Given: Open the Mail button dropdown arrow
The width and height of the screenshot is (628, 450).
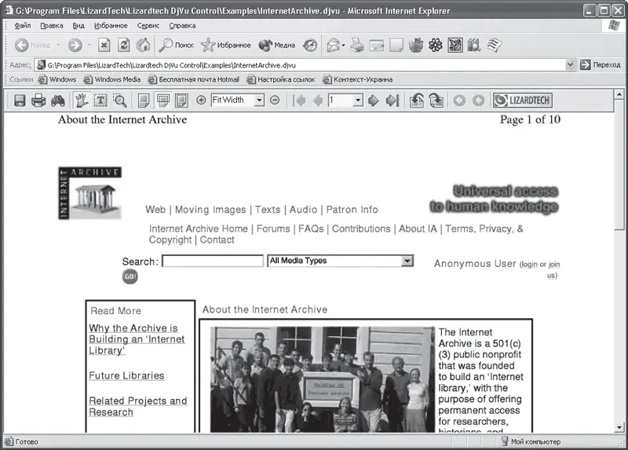Looking at the screenshot, I should pos(343,46).
